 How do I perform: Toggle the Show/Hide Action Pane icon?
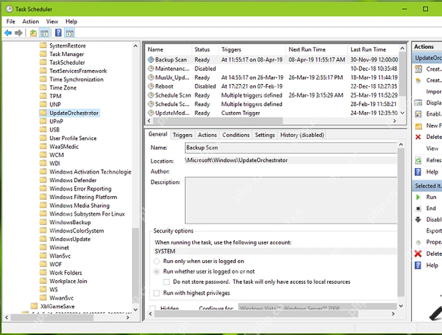(70, 33)
